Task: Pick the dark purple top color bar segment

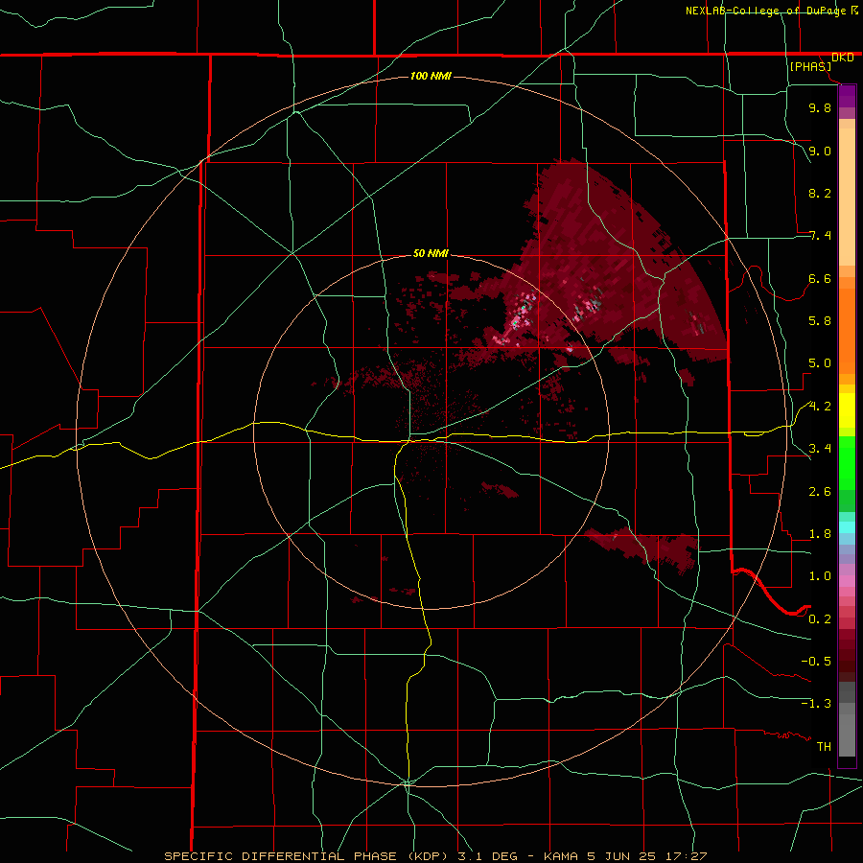Action: 847,91
